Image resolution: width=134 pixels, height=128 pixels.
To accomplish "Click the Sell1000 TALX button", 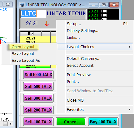I will (38, 75).
